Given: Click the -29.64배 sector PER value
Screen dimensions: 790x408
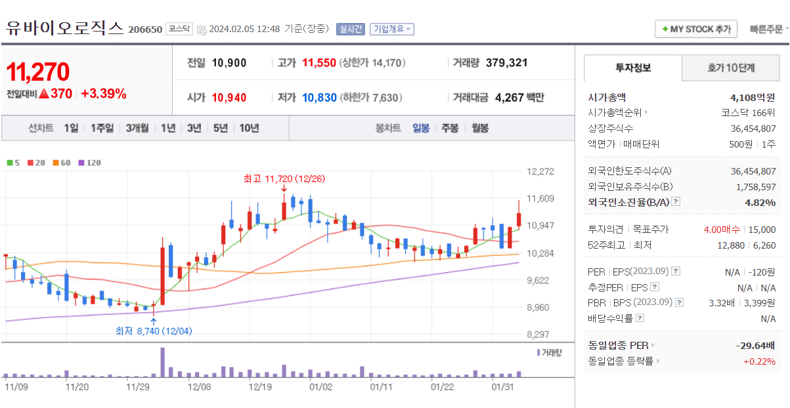Looking at the screenshot, I should (756, 345).
